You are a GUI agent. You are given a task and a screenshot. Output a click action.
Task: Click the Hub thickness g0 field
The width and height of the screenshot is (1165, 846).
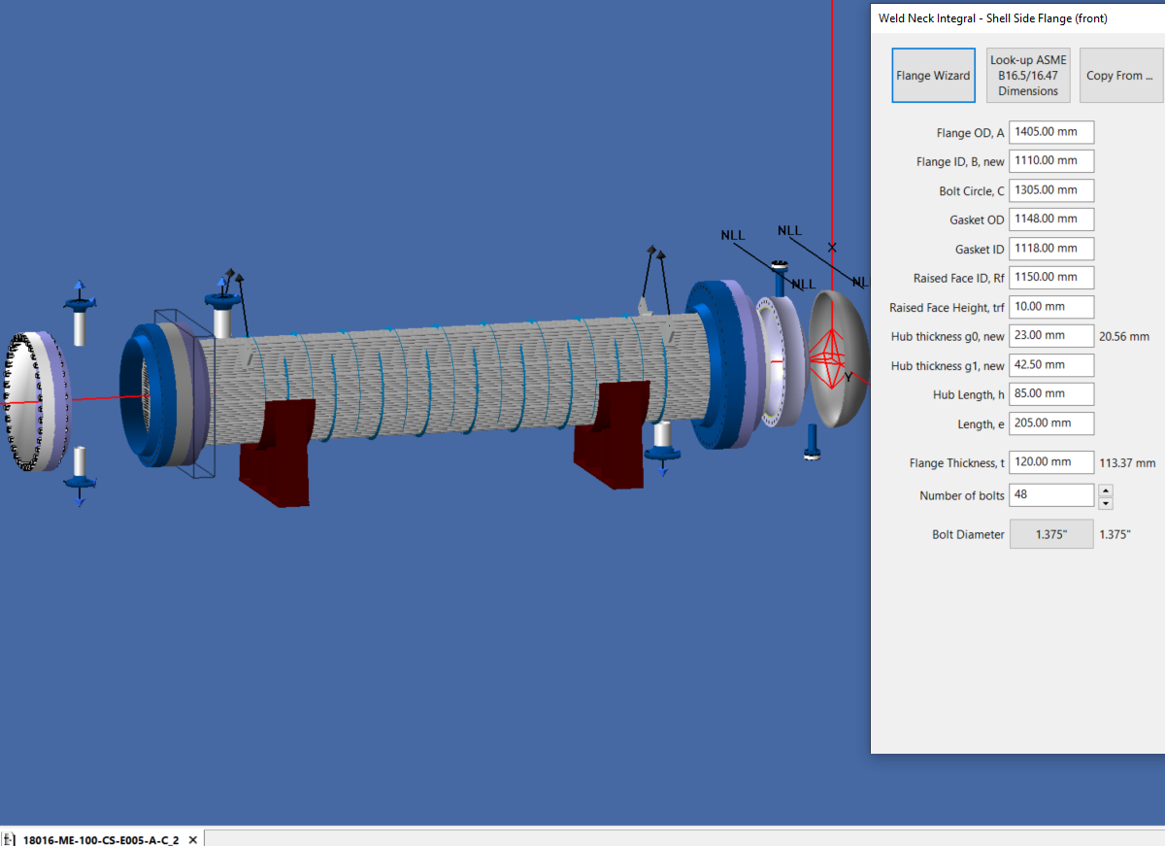point(1051,336)
